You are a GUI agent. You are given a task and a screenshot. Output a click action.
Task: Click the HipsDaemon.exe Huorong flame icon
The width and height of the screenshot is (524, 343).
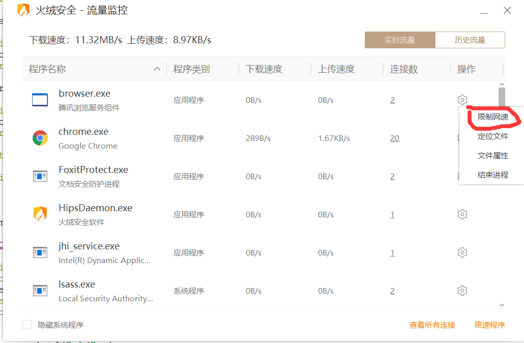[40, 214]
